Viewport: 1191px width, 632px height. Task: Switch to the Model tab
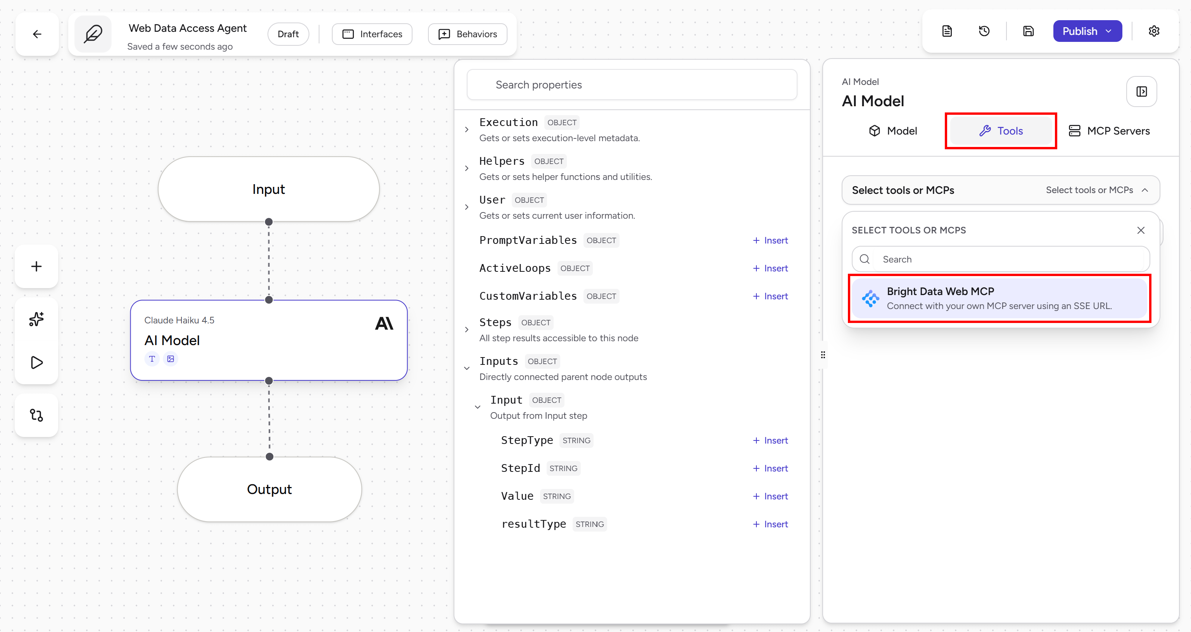pos(892,131)
